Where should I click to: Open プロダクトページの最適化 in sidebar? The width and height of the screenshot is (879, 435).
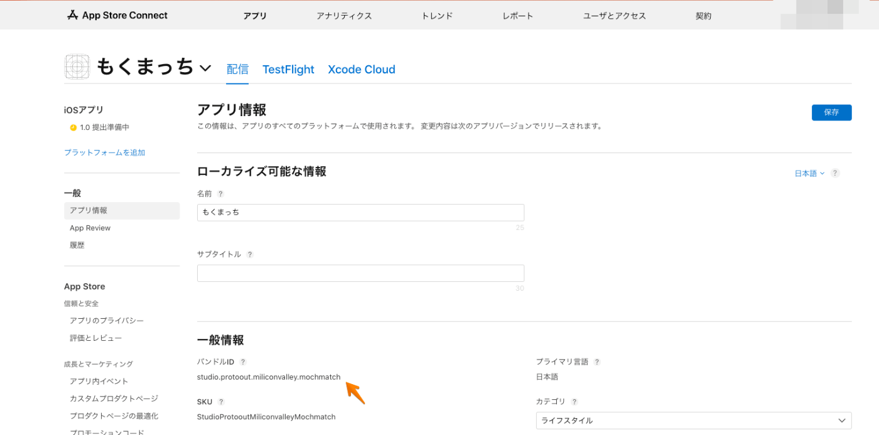pyautogui.click(x=114, y=416)
